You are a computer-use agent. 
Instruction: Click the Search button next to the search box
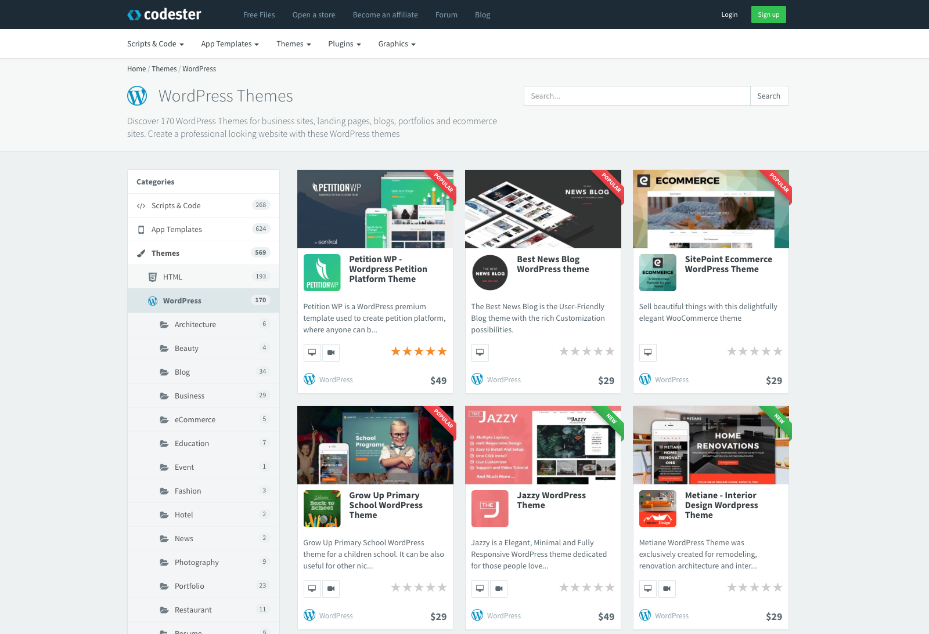click(x=769, y=96)
